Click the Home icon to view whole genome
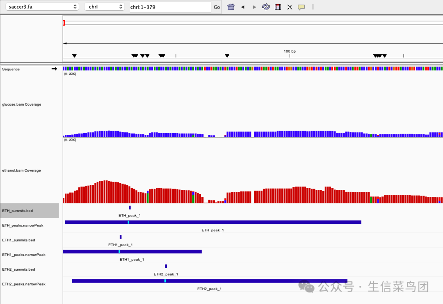 click(x=231, y=7)
